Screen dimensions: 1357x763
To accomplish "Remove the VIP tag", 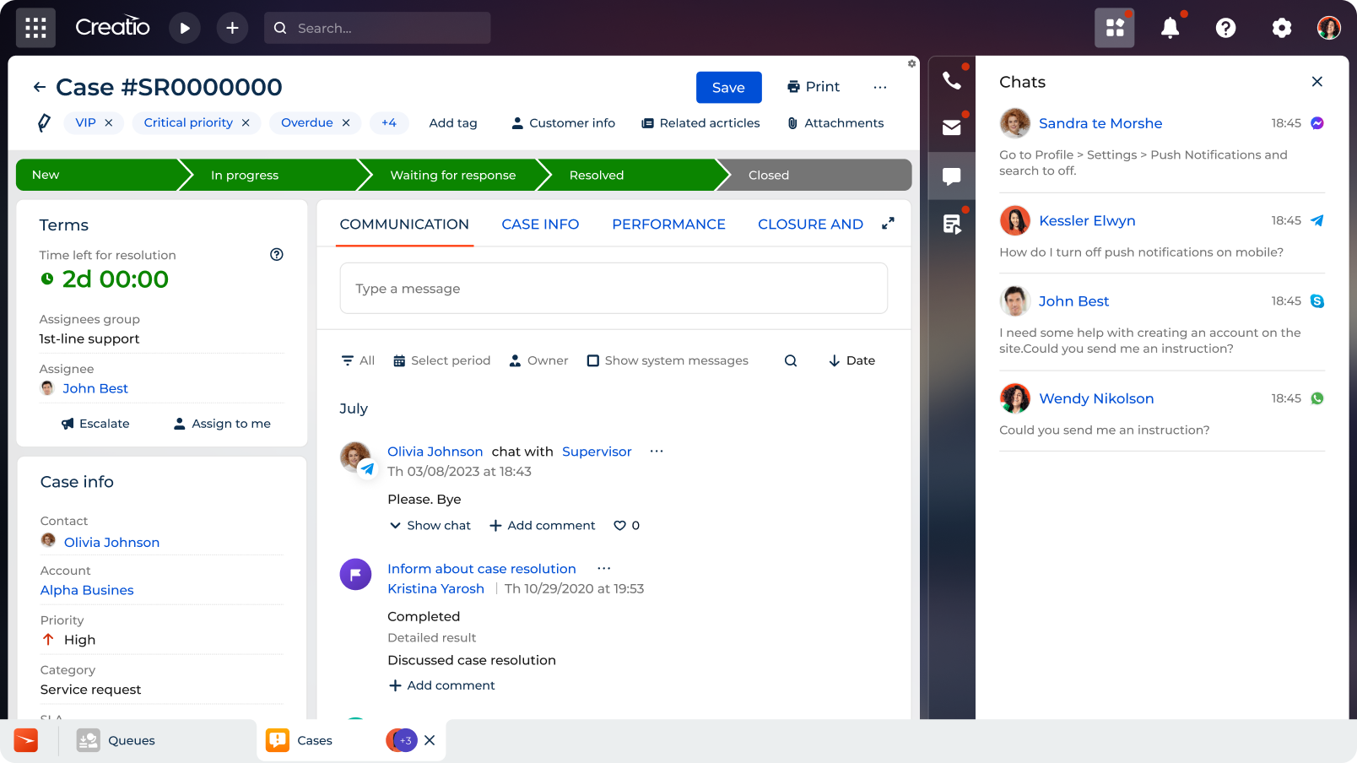I will [109, 122].
